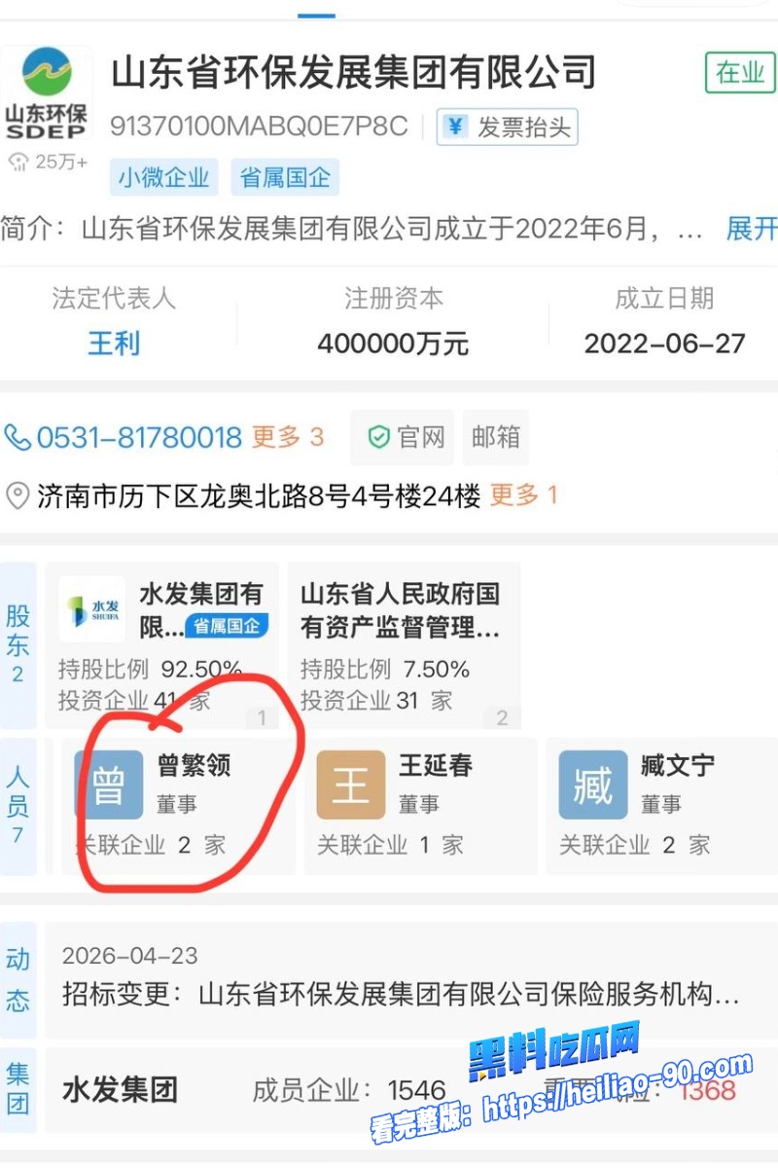This screenshot has height=1168, width=778.
Task: Tap the location pin icon
Action: coord(18,496)
